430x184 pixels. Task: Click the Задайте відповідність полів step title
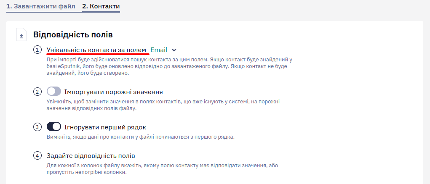(x=91, y=156)
